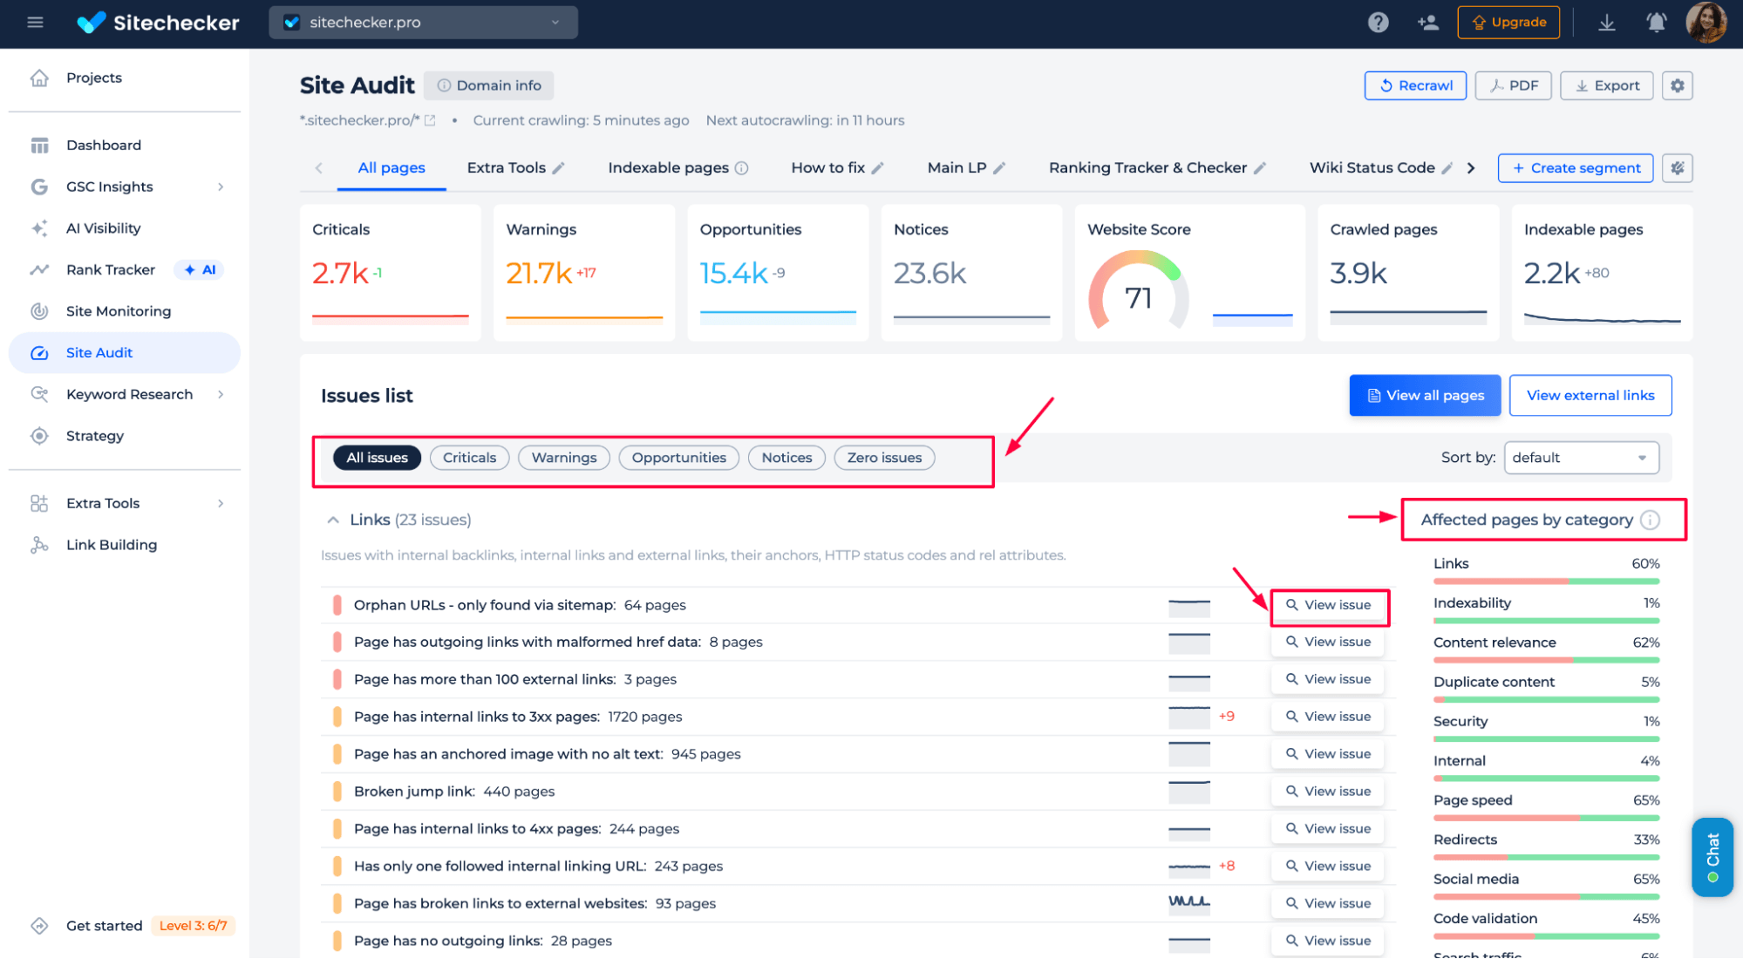Click the segment settings gear icon

[x=1677, y=167]
